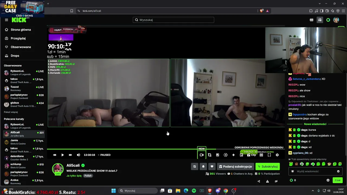
Task: Jump to Nowe wiadomości in chat
Action: click(315, 124)
